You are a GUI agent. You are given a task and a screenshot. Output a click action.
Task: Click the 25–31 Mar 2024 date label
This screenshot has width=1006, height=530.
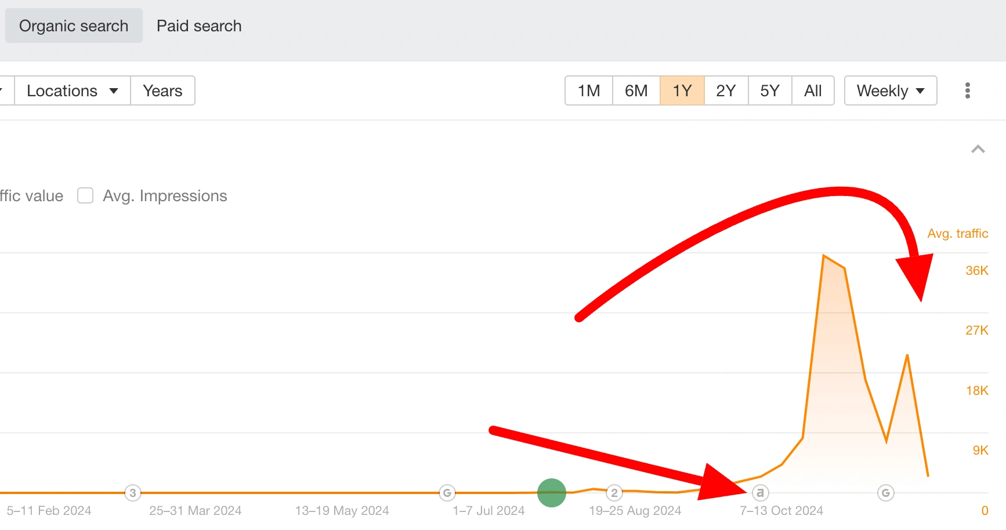[196, 510]
